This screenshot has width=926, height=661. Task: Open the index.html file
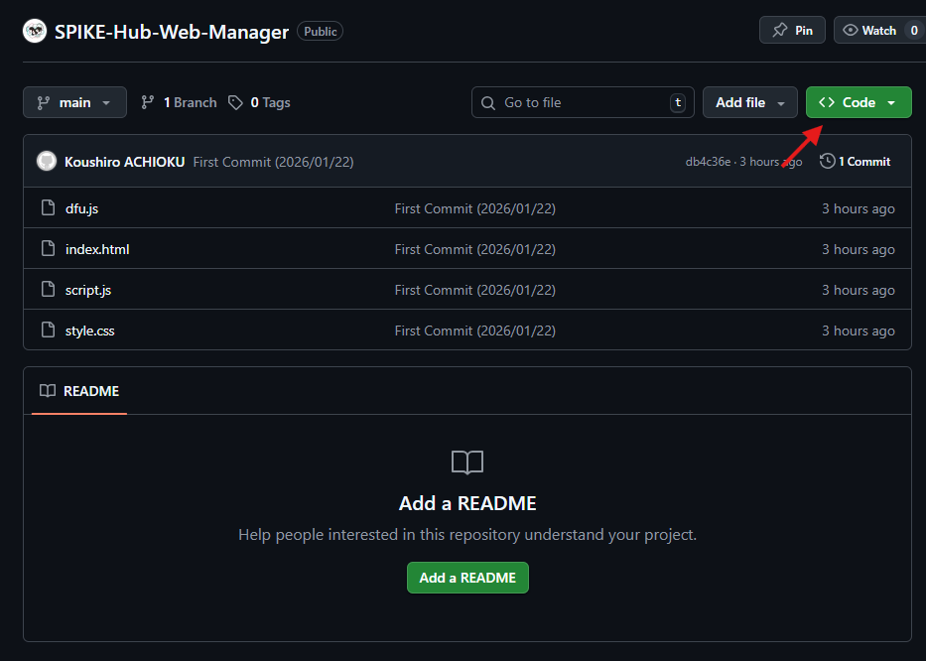pos(97,249)
